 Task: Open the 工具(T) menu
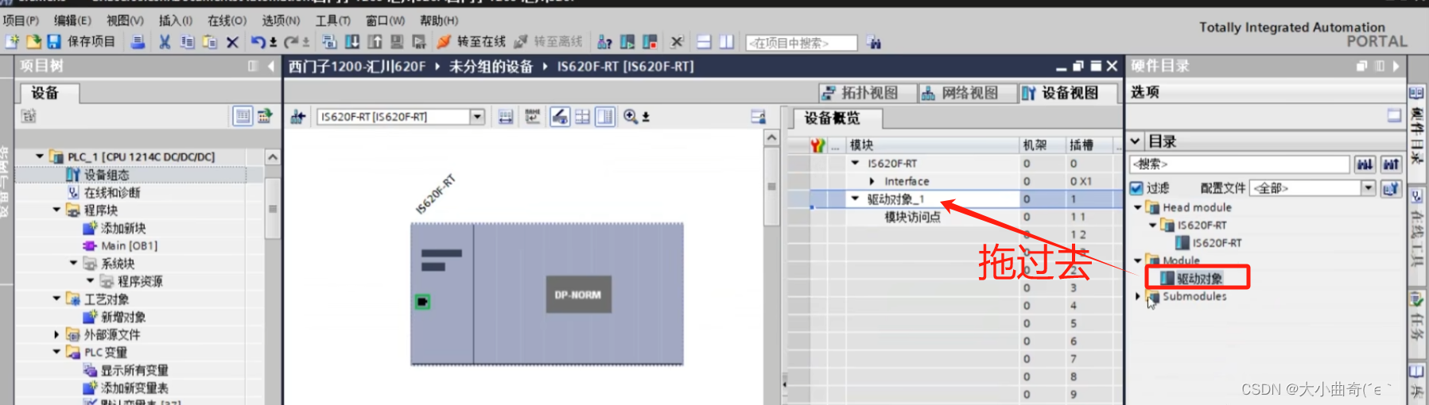(x=332, y=20)
